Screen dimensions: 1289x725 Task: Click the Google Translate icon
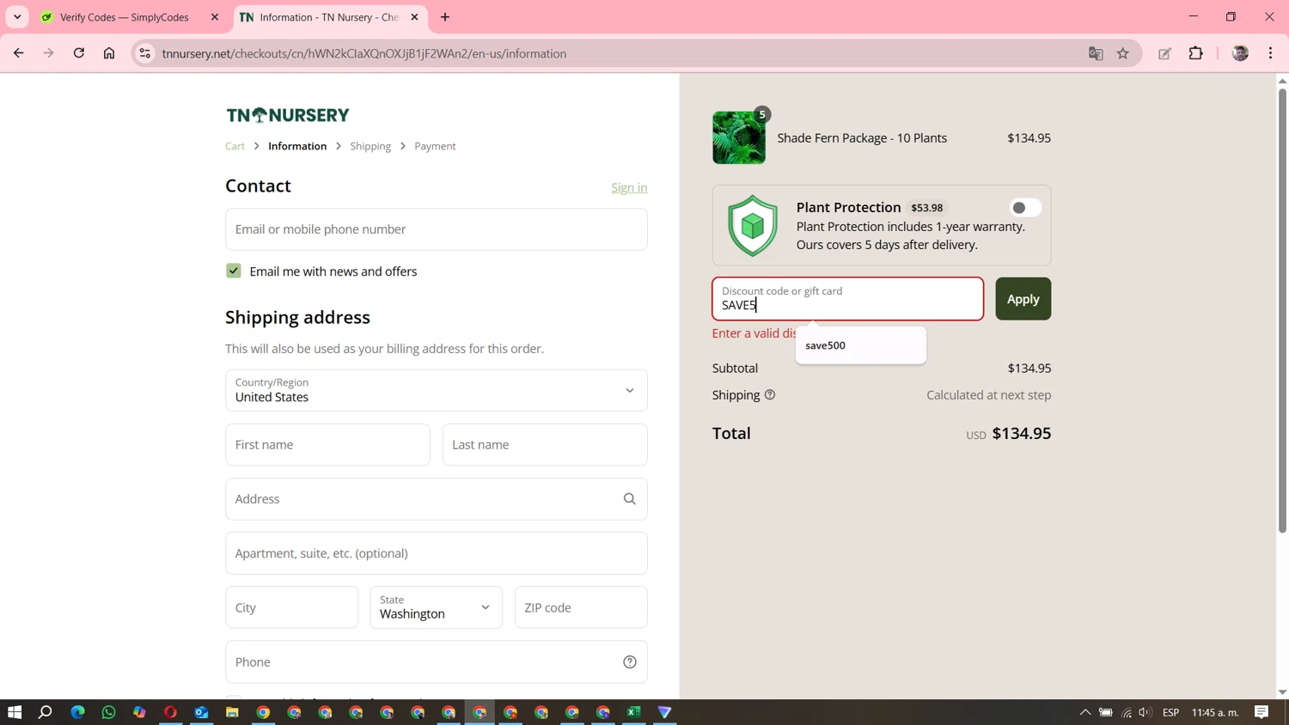click(x=1096, y=53)
